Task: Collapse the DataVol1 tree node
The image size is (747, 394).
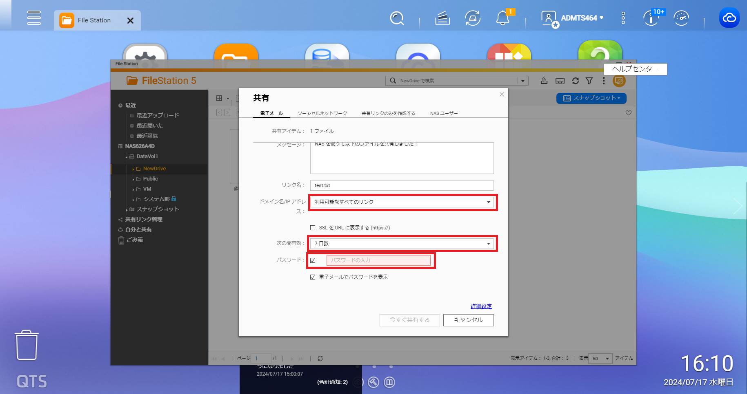Action: pyautogui.click(x=127, y=157)
